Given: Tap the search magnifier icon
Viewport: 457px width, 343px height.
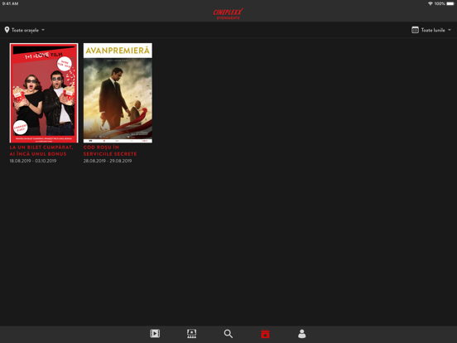Looking at the screenshot, I should [228, 334].
